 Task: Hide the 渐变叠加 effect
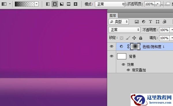[x=128, y=70]
